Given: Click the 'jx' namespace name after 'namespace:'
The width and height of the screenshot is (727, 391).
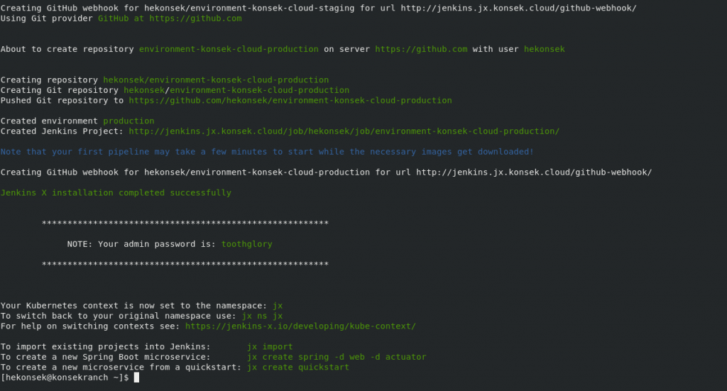Looking at the screenshot, I should coord(278,306).
